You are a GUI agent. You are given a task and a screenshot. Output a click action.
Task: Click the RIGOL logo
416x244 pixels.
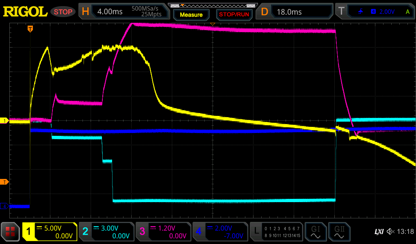pos(25,12)
